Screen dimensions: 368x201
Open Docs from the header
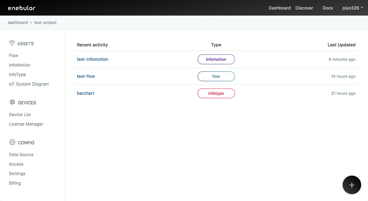pos(327,8)
